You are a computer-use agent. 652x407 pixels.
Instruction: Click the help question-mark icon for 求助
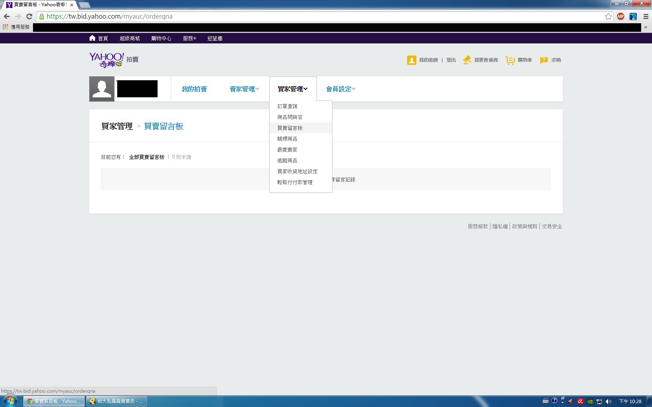coord(544,60)
